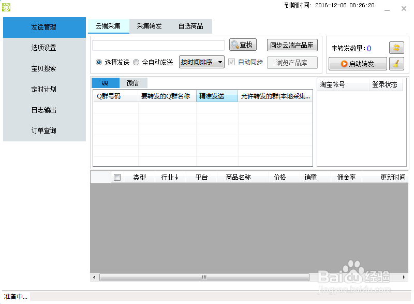Switch to the 自选商品 tab

pos(192,26)
